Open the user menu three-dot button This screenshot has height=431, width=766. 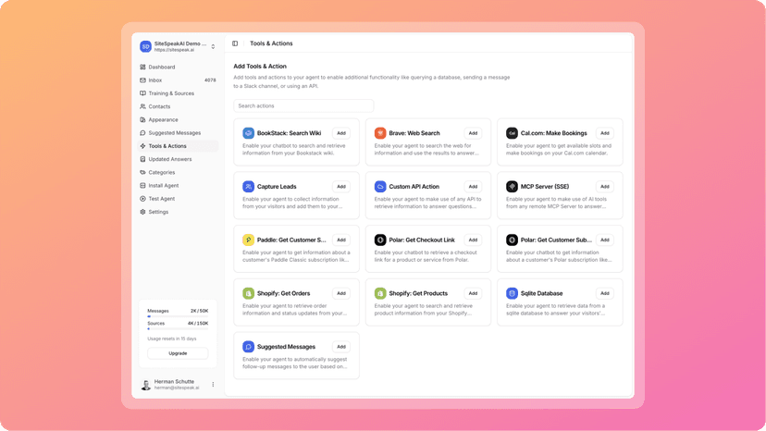click(213, 385)
